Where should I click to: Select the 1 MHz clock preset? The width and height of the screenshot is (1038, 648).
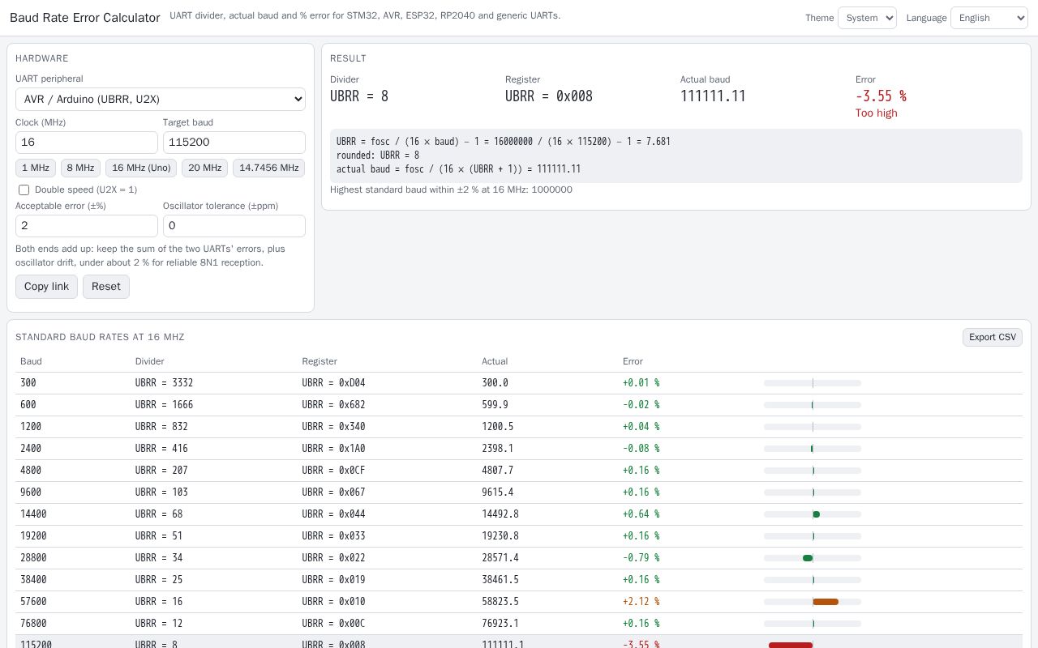[36, 168]
